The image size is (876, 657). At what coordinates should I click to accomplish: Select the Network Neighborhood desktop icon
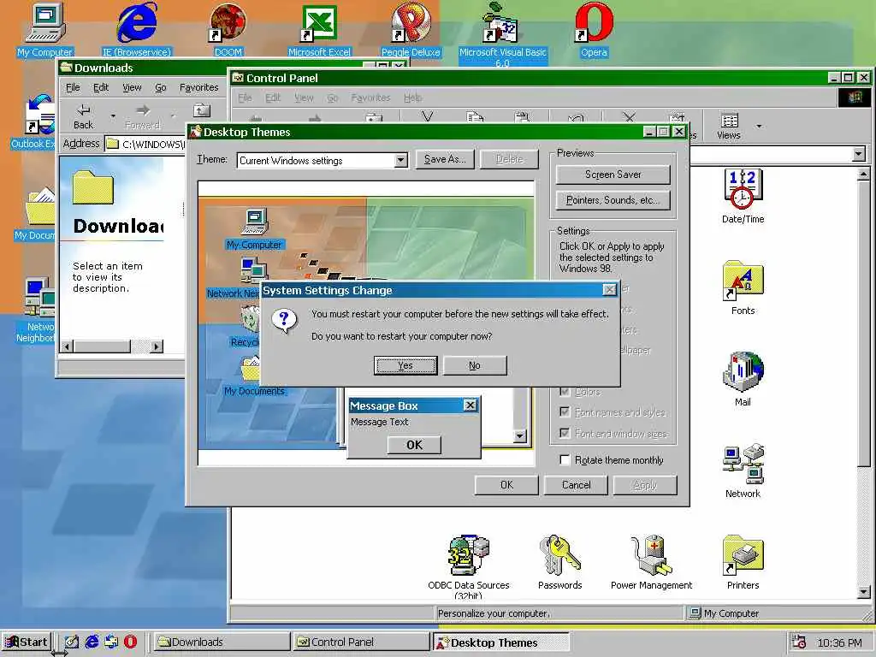tap(36, 310)
